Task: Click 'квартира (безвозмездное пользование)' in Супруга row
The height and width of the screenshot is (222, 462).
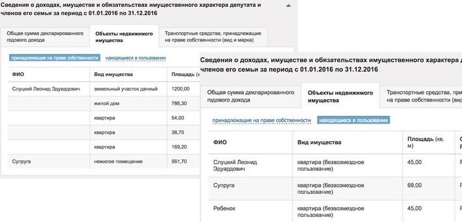Action: [331, 189]
